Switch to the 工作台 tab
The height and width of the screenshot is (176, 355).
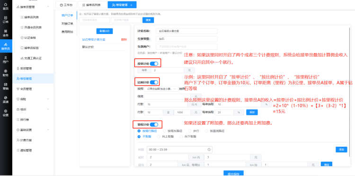[x=66, y=5]
